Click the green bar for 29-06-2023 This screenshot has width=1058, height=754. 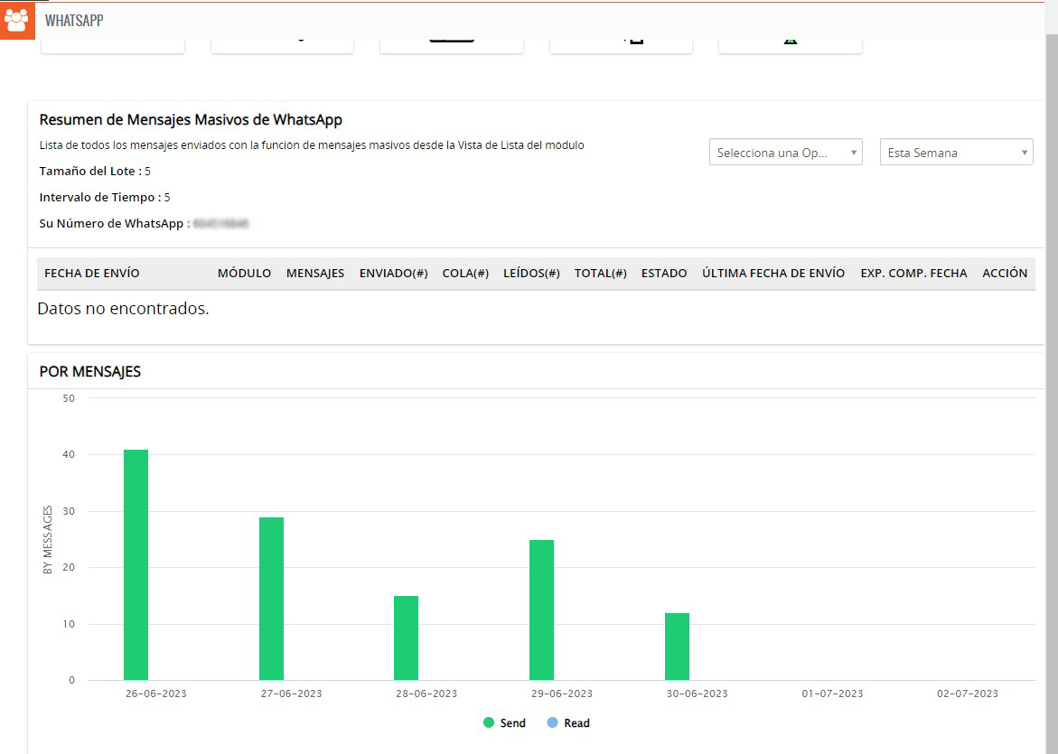[x=542, y=610]
